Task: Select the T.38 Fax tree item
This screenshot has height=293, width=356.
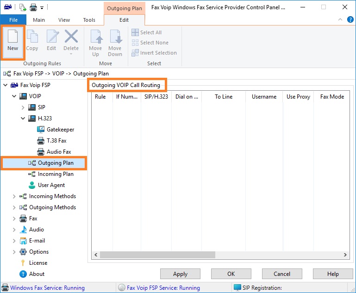Action: (x=52, y=141)
